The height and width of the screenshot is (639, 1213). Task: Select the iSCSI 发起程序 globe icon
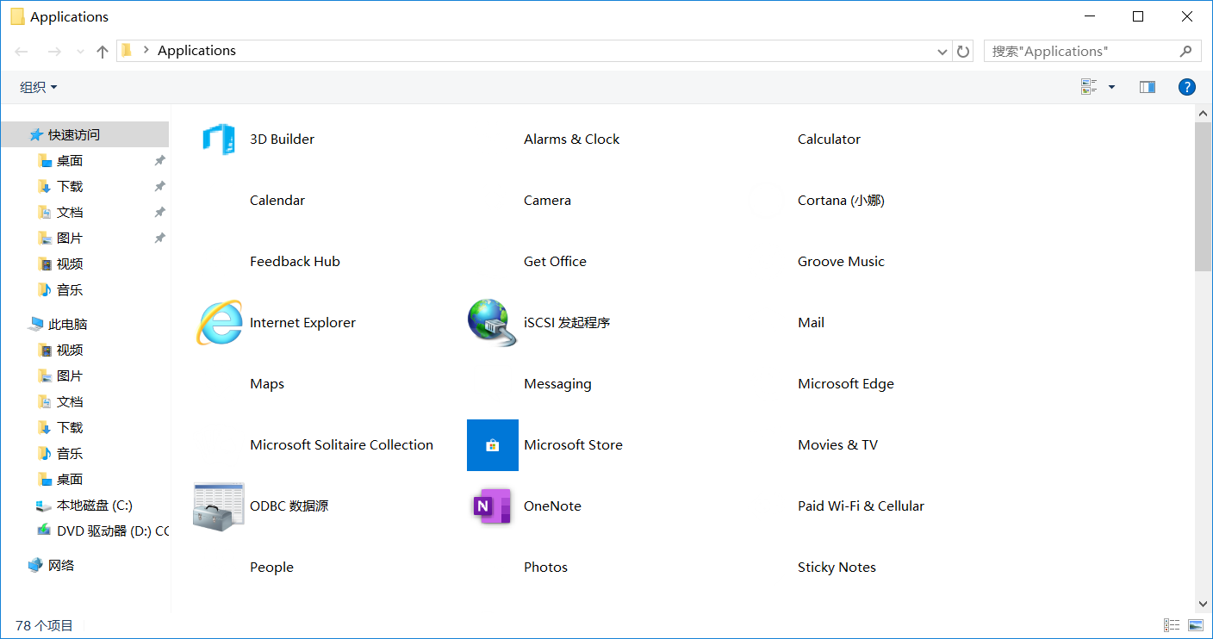click(492, 323)
